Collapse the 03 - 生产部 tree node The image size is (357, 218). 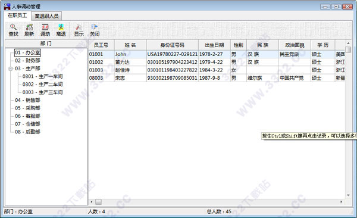tap(10, 68)
